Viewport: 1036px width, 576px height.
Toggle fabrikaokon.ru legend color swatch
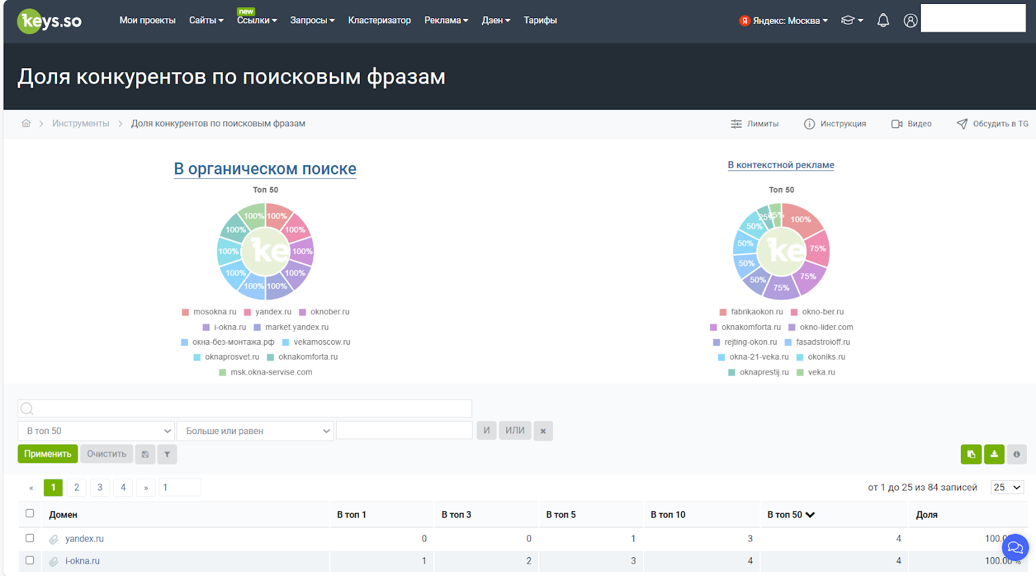click(723, 312)
